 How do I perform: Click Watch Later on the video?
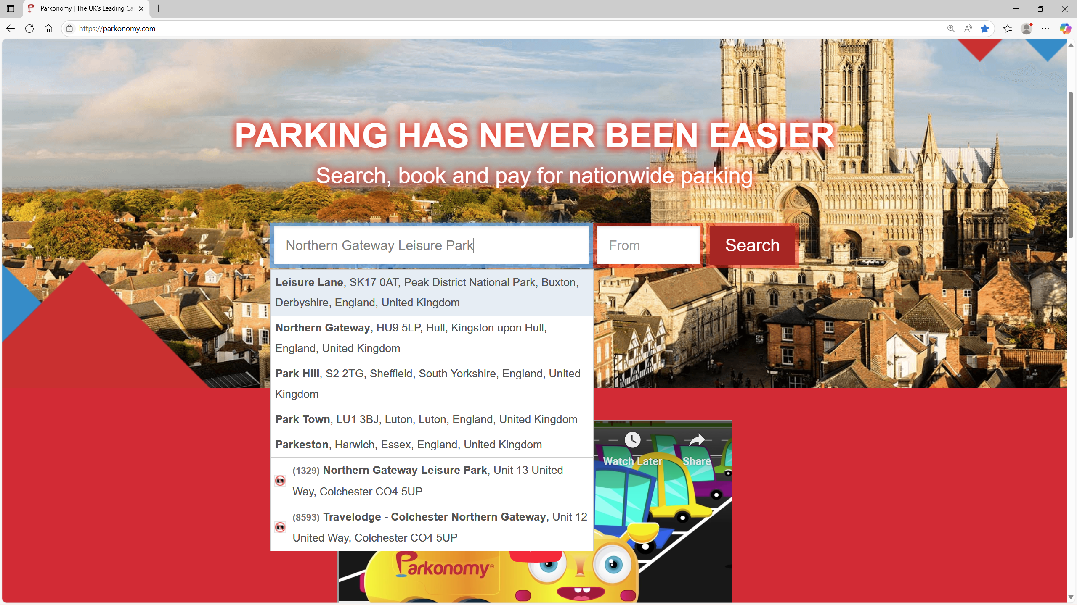pos(632,450)
